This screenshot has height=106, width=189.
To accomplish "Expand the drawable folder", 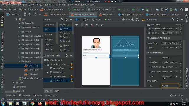I will click(19, 23).
